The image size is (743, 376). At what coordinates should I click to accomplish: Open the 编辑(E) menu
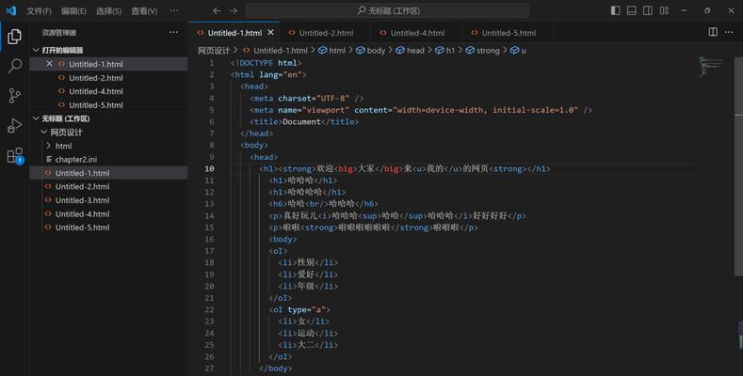73,11
